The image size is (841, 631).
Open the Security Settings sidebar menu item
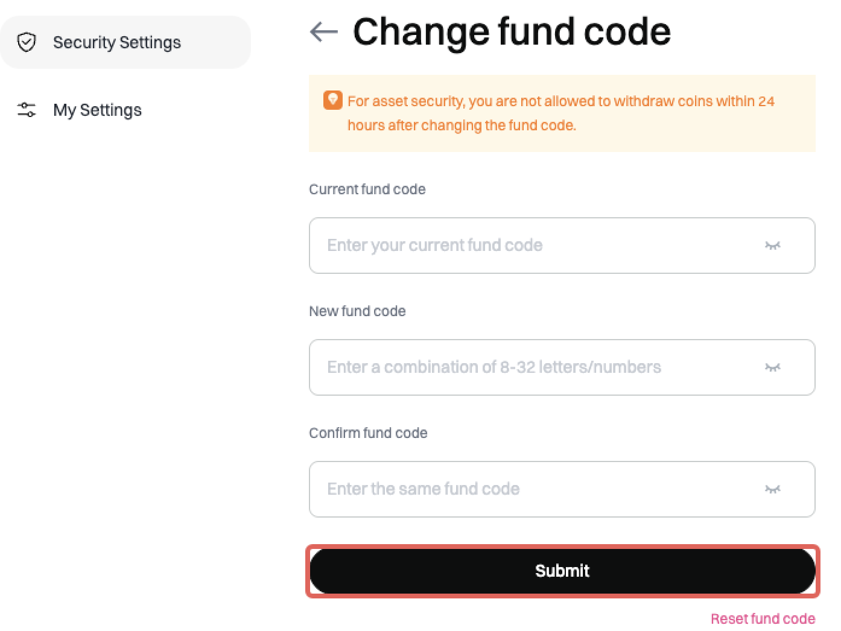point(117,42)
